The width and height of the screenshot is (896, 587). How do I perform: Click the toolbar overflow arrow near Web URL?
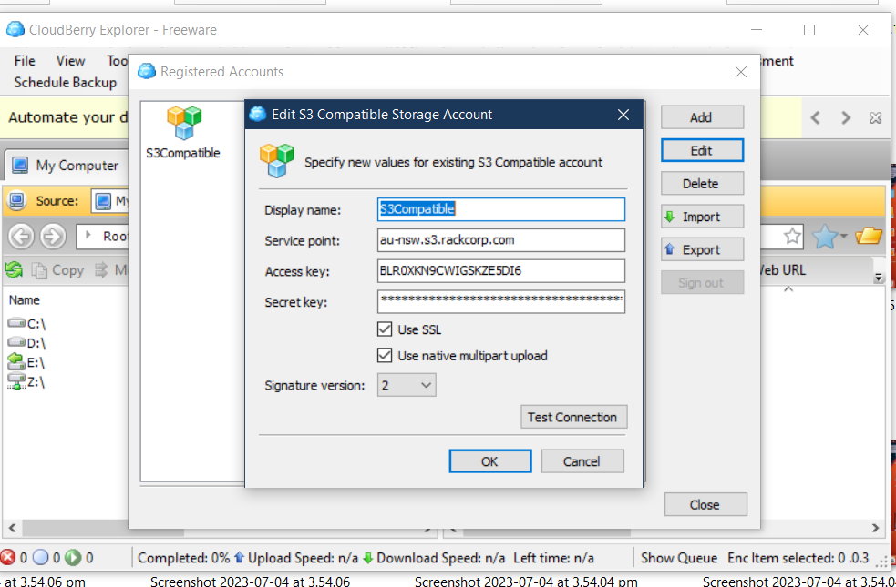(x=879, y=278)
